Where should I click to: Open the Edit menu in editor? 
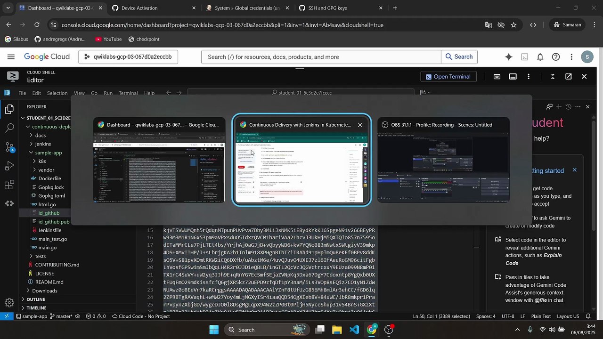pos(37,93)
